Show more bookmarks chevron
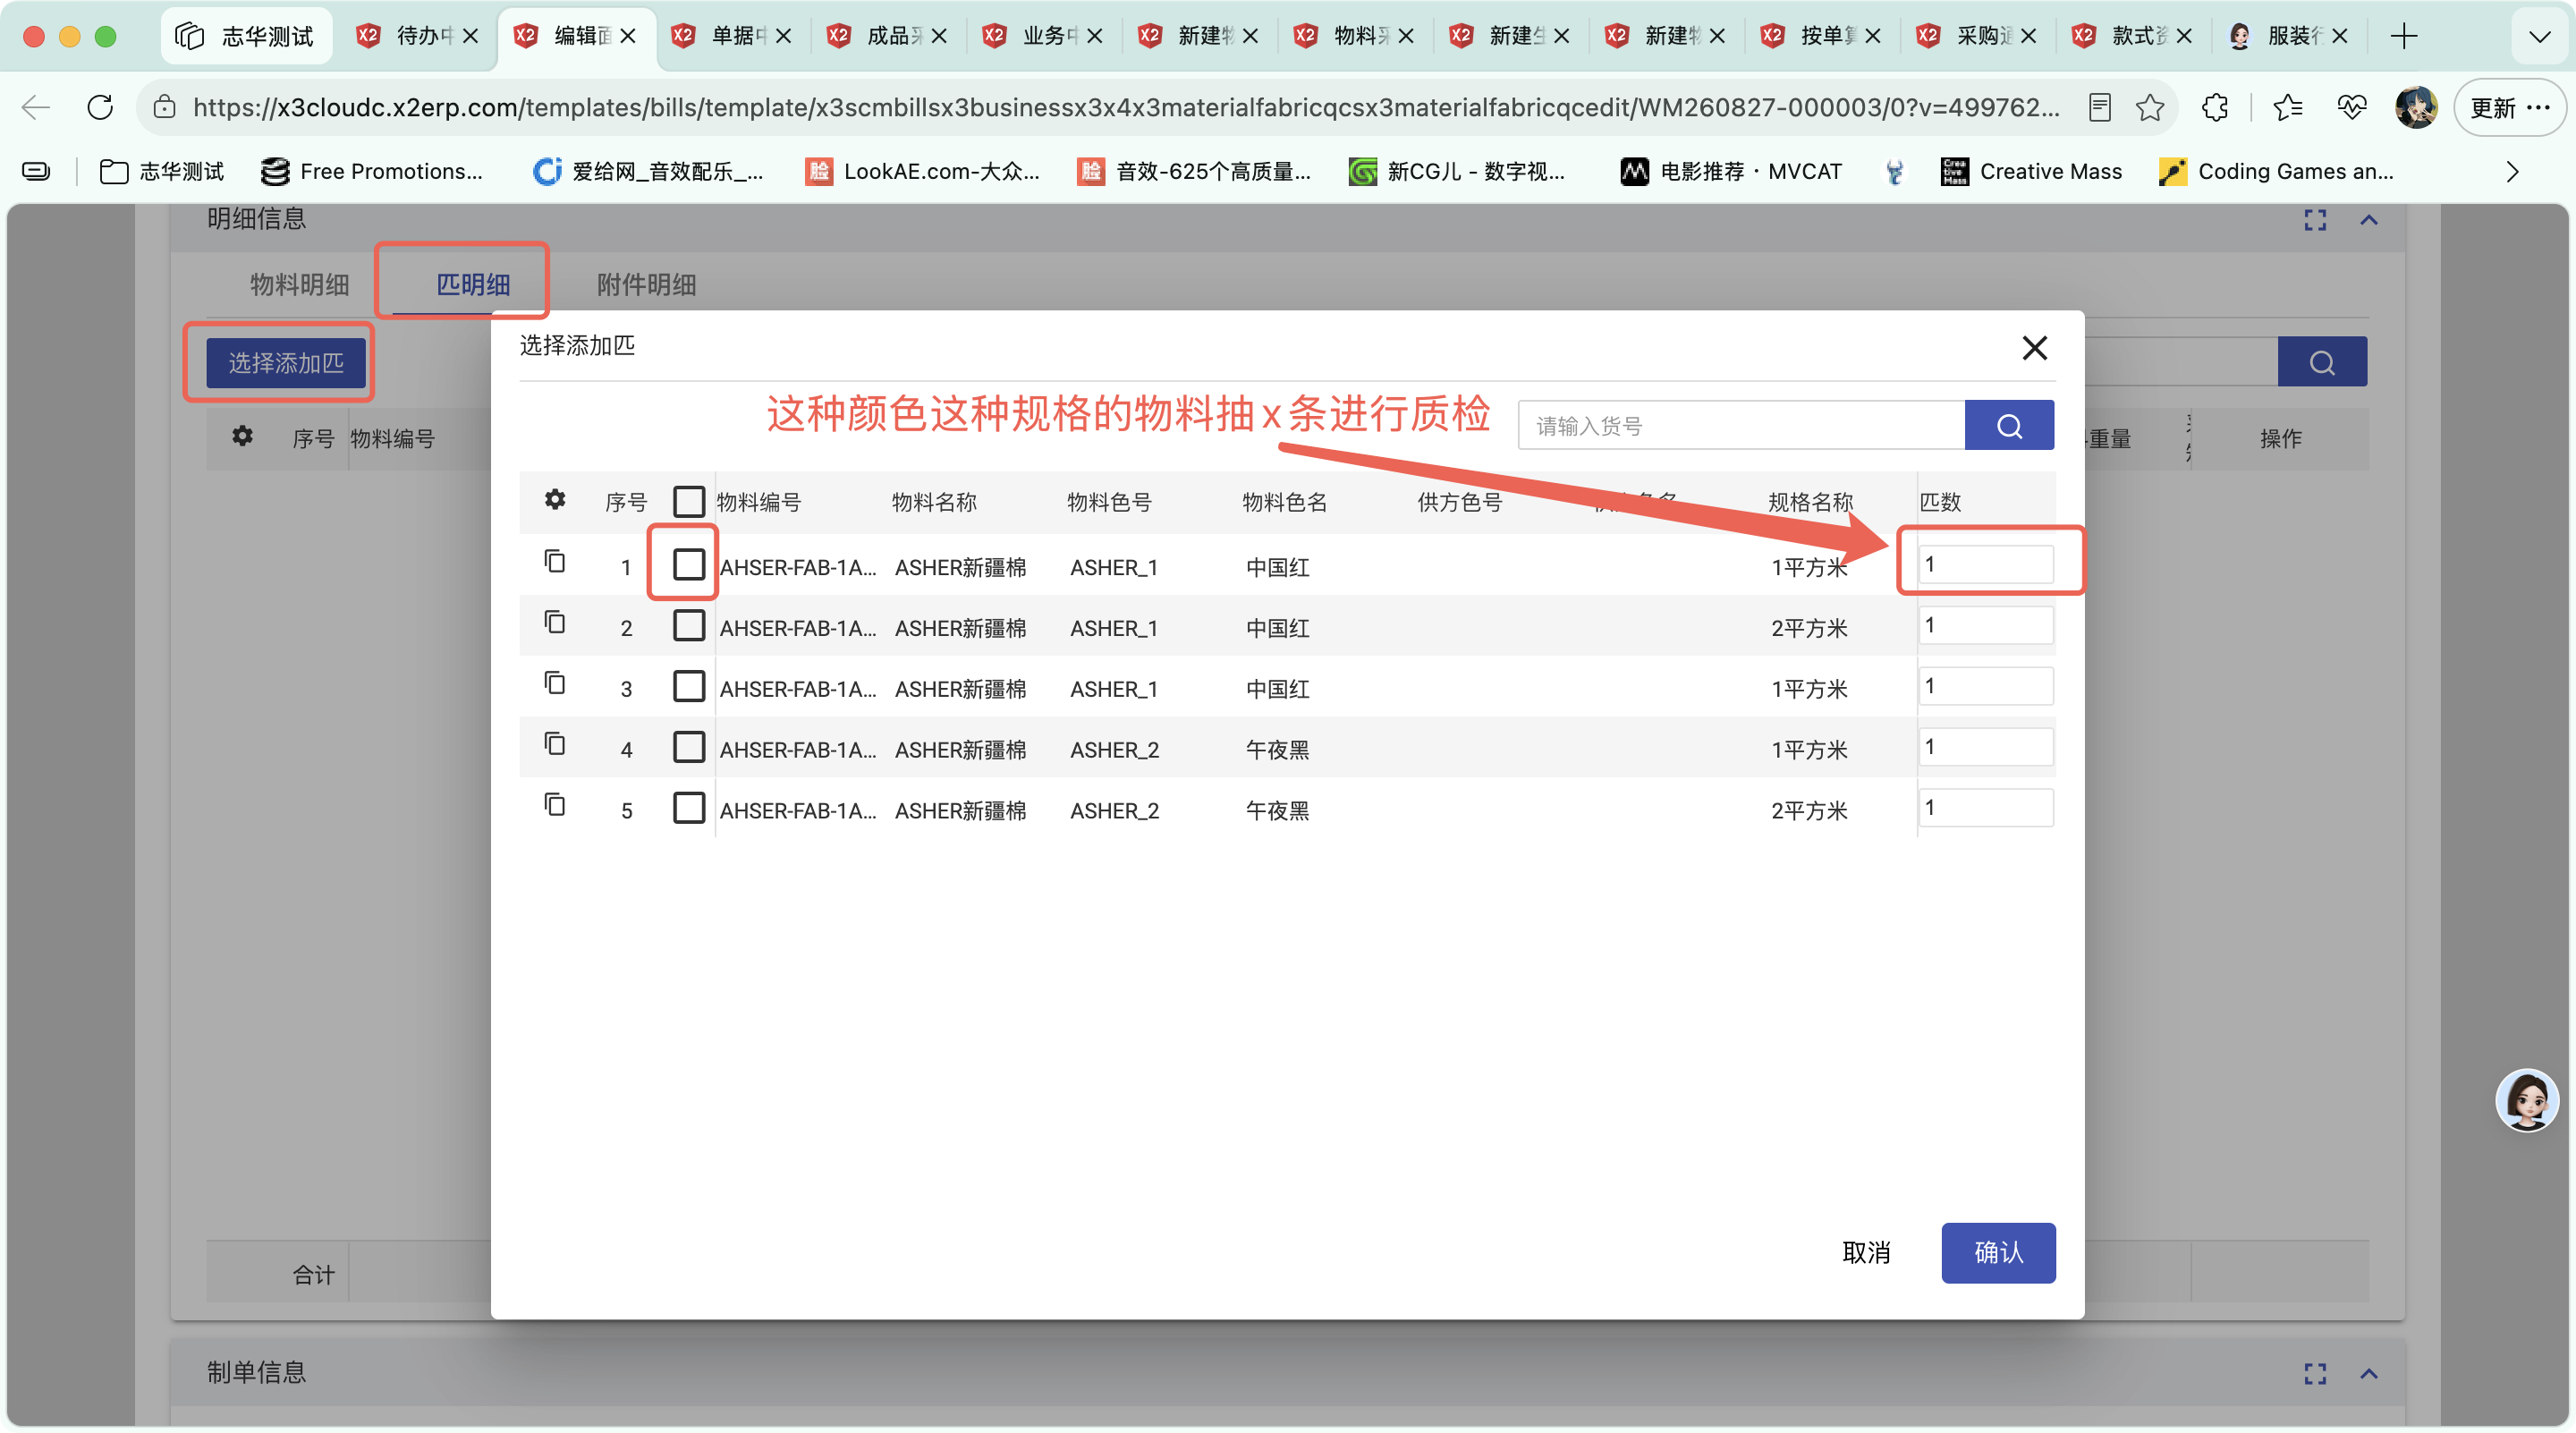Screen dimensions: 2576x1433 [2512, 172]
